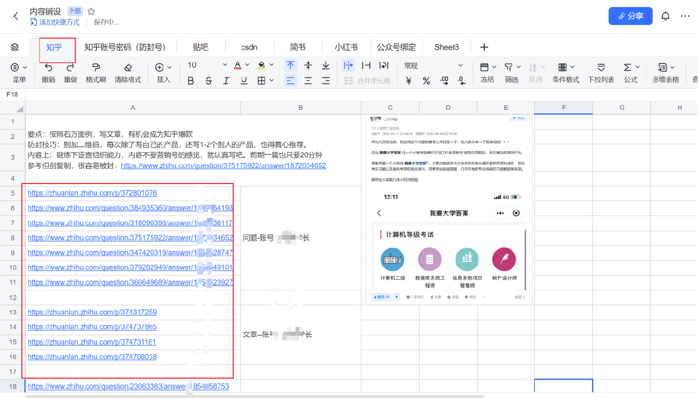This screenshot has height=398, width=698.
Task: Apply percent format
Action: [427, 81]
